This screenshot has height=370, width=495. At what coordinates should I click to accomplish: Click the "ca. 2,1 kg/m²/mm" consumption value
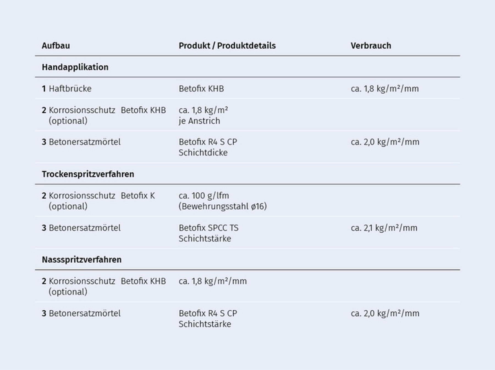[x=384, y=228]
